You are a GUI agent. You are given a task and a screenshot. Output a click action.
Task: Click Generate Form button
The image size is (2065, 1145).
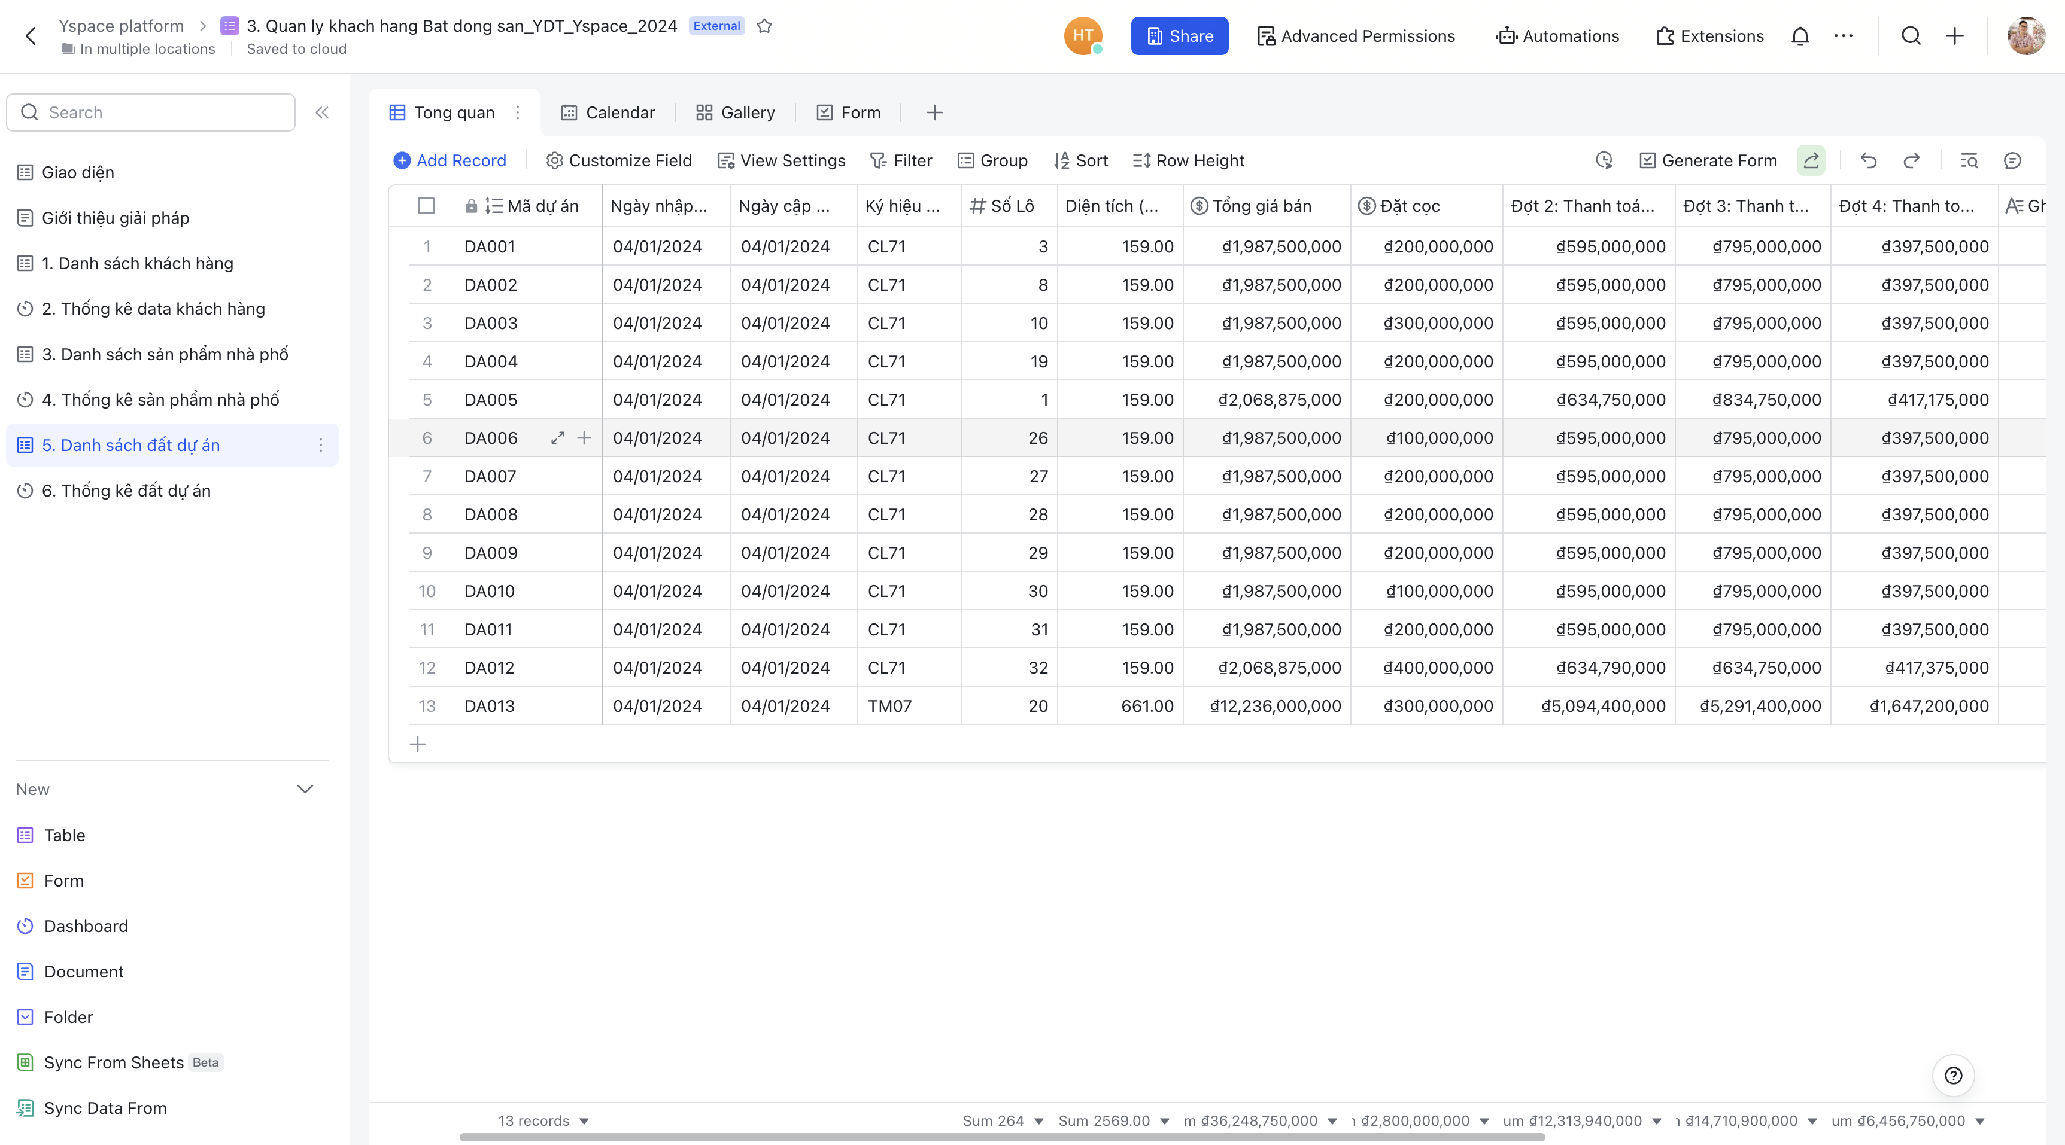1708,160
